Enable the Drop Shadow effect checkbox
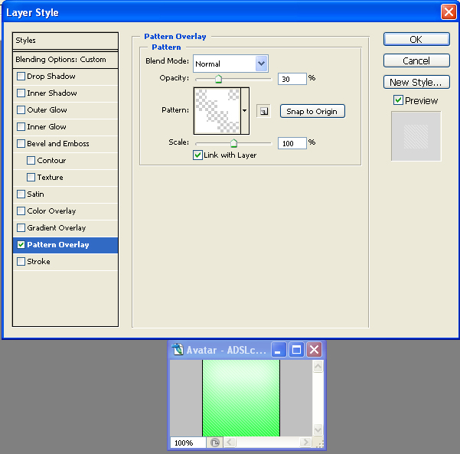460x454 pixels. (21, 77)
